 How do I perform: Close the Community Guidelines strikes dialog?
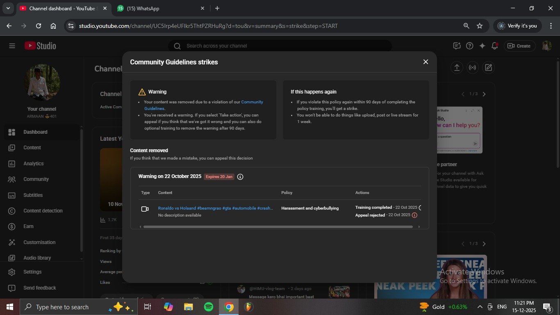(x=426, y=62)
